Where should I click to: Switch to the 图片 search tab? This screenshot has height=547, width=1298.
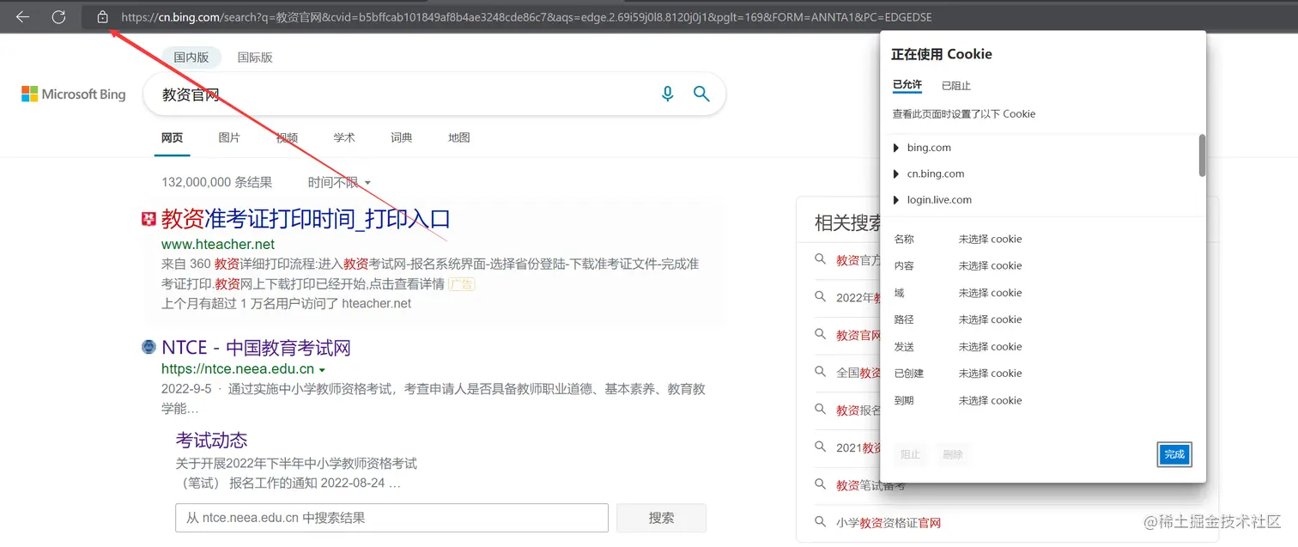click(229, 137)
